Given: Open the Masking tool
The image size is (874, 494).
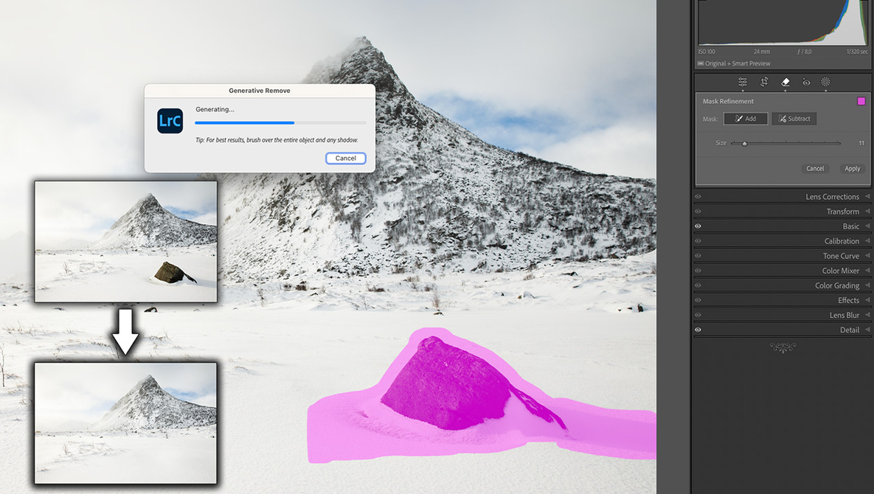Looking at the screenshot, I should [826, 82].
